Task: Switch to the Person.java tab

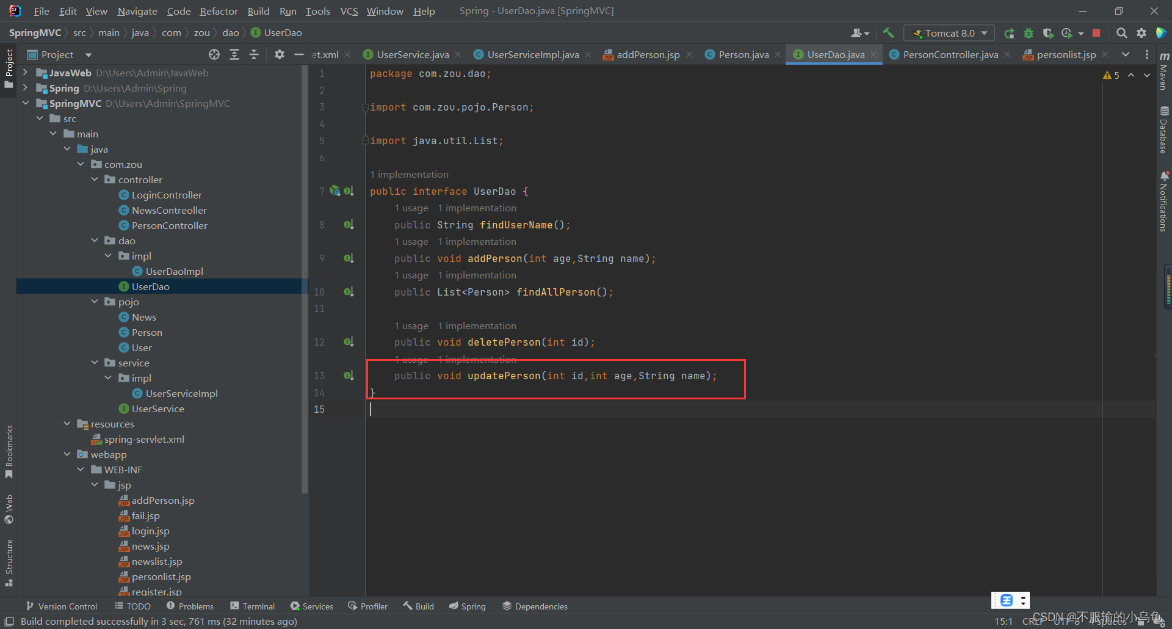Action: 741,54
